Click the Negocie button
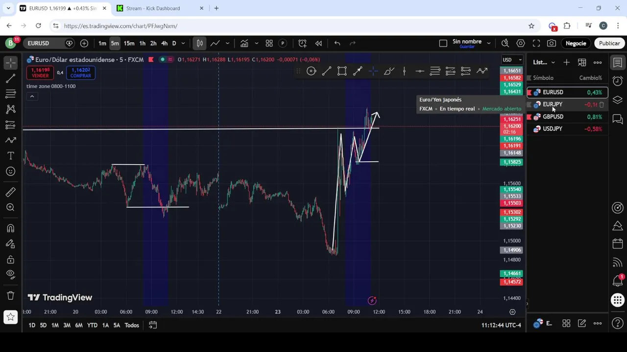Screen dimensions: 627x352 [x=576, y=43]
